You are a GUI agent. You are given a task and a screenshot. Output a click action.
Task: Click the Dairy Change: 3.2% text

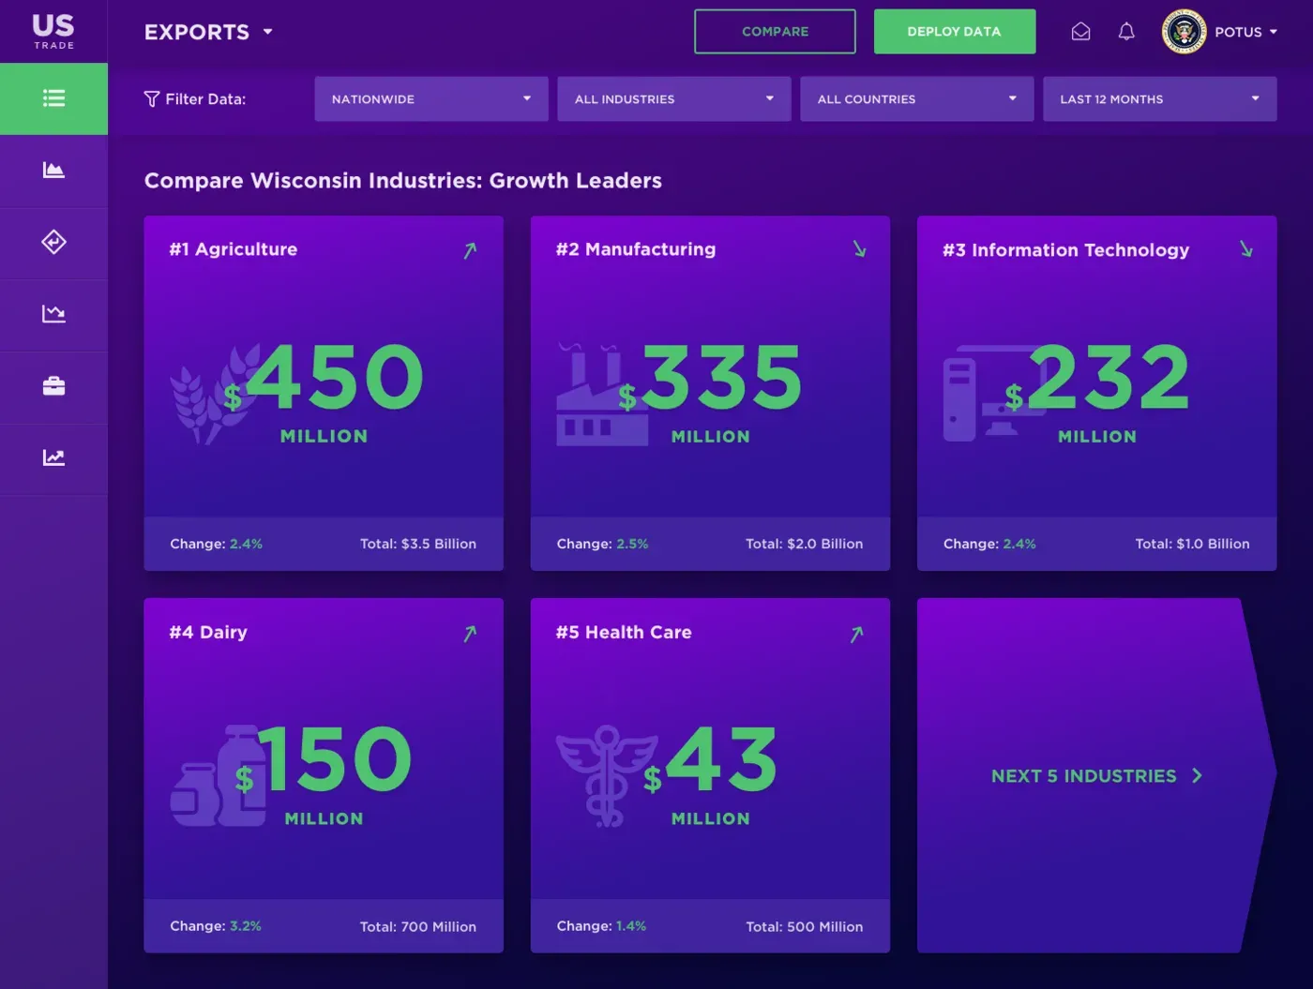pyautogui.click(x=216, y=926)
